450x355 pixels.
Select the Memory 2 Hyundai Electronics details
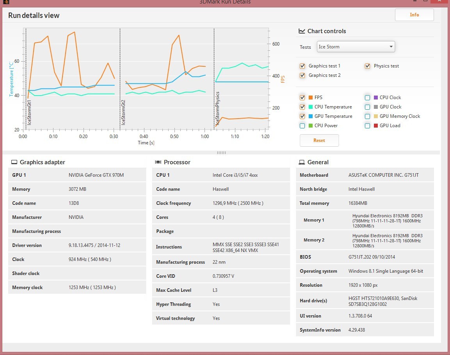[388, 241]
